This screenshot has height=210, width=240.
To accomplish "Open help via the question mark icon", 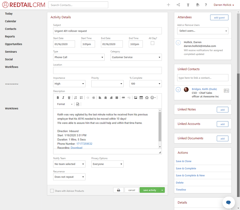I will (206, 5).
